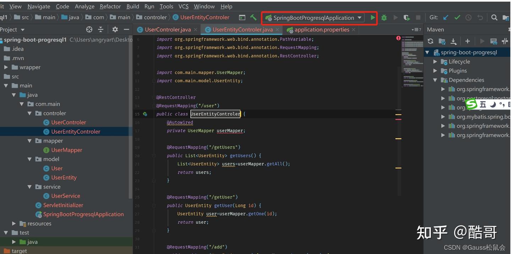Open UserEntity class in tree
This screenshot has height=254, width=511.
[64, 178]
